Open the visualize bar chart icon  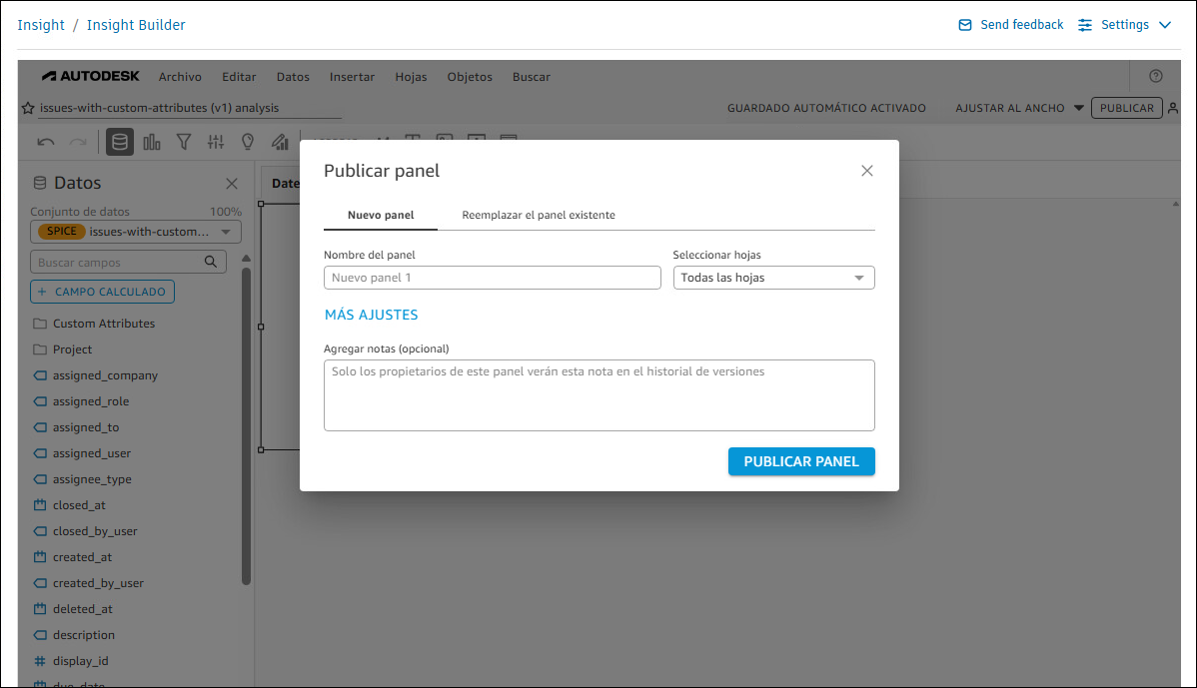click(151, 141)
